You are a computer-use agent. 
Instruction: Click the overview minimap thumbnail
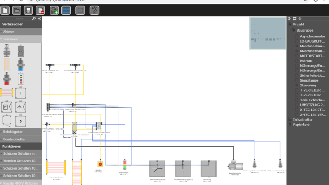point(267,30)
